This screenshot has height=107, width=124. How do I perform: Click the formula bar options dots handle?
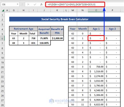tap(22, 4)
